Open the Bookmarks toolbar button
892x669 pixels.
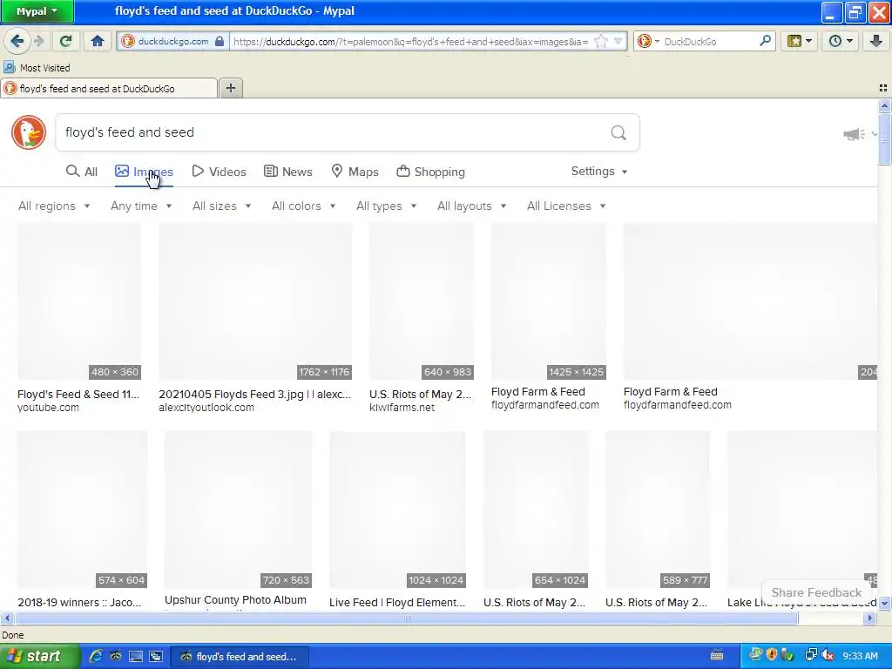(x=800, y=41)
